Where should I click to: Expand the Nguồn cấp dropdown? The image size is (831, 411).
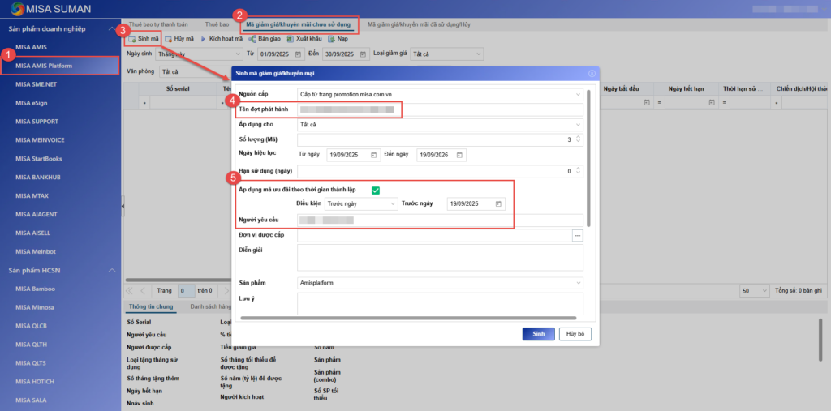pyautogui.click(x=577, y=94)
